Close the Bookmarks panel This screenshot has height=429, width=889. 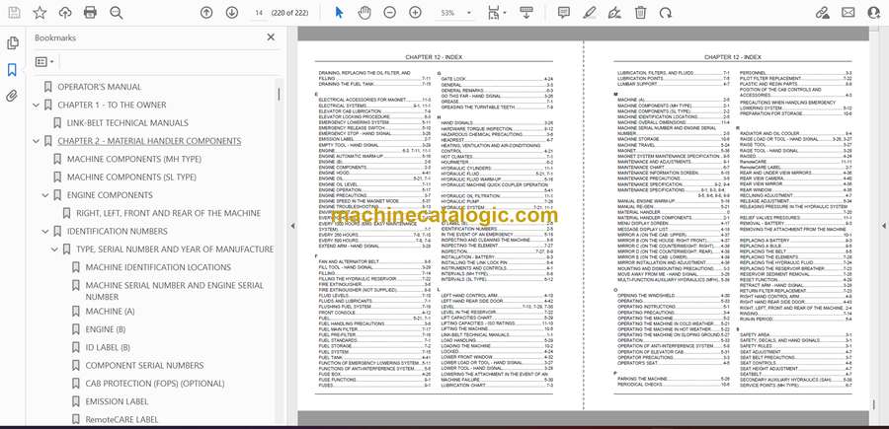coord(271,37)
